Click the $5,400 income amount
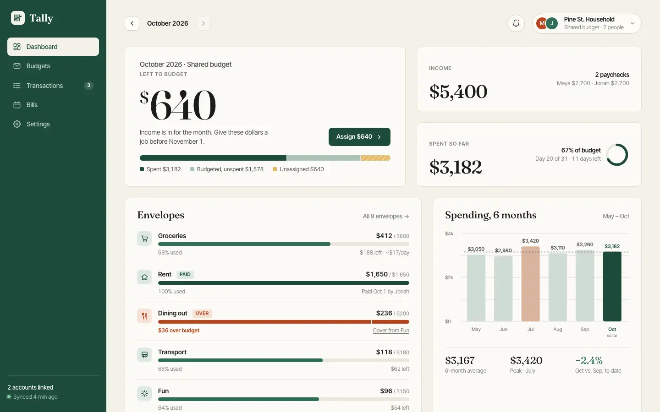 (x=458, y=92)
